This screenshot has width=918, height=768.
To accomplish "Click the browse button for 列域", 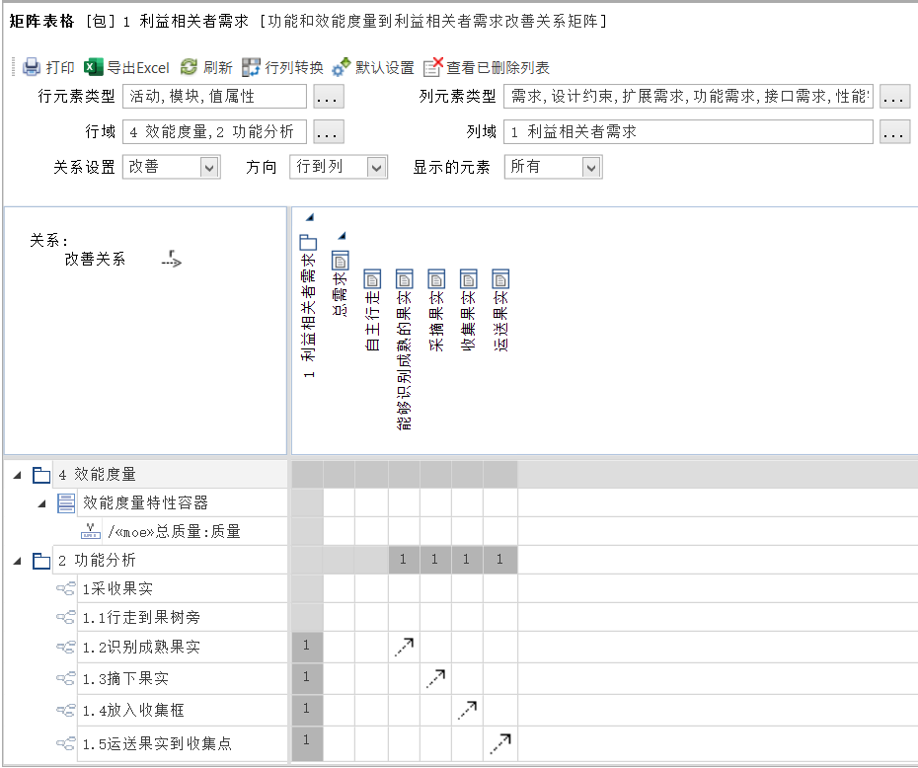I will point(894,131).
